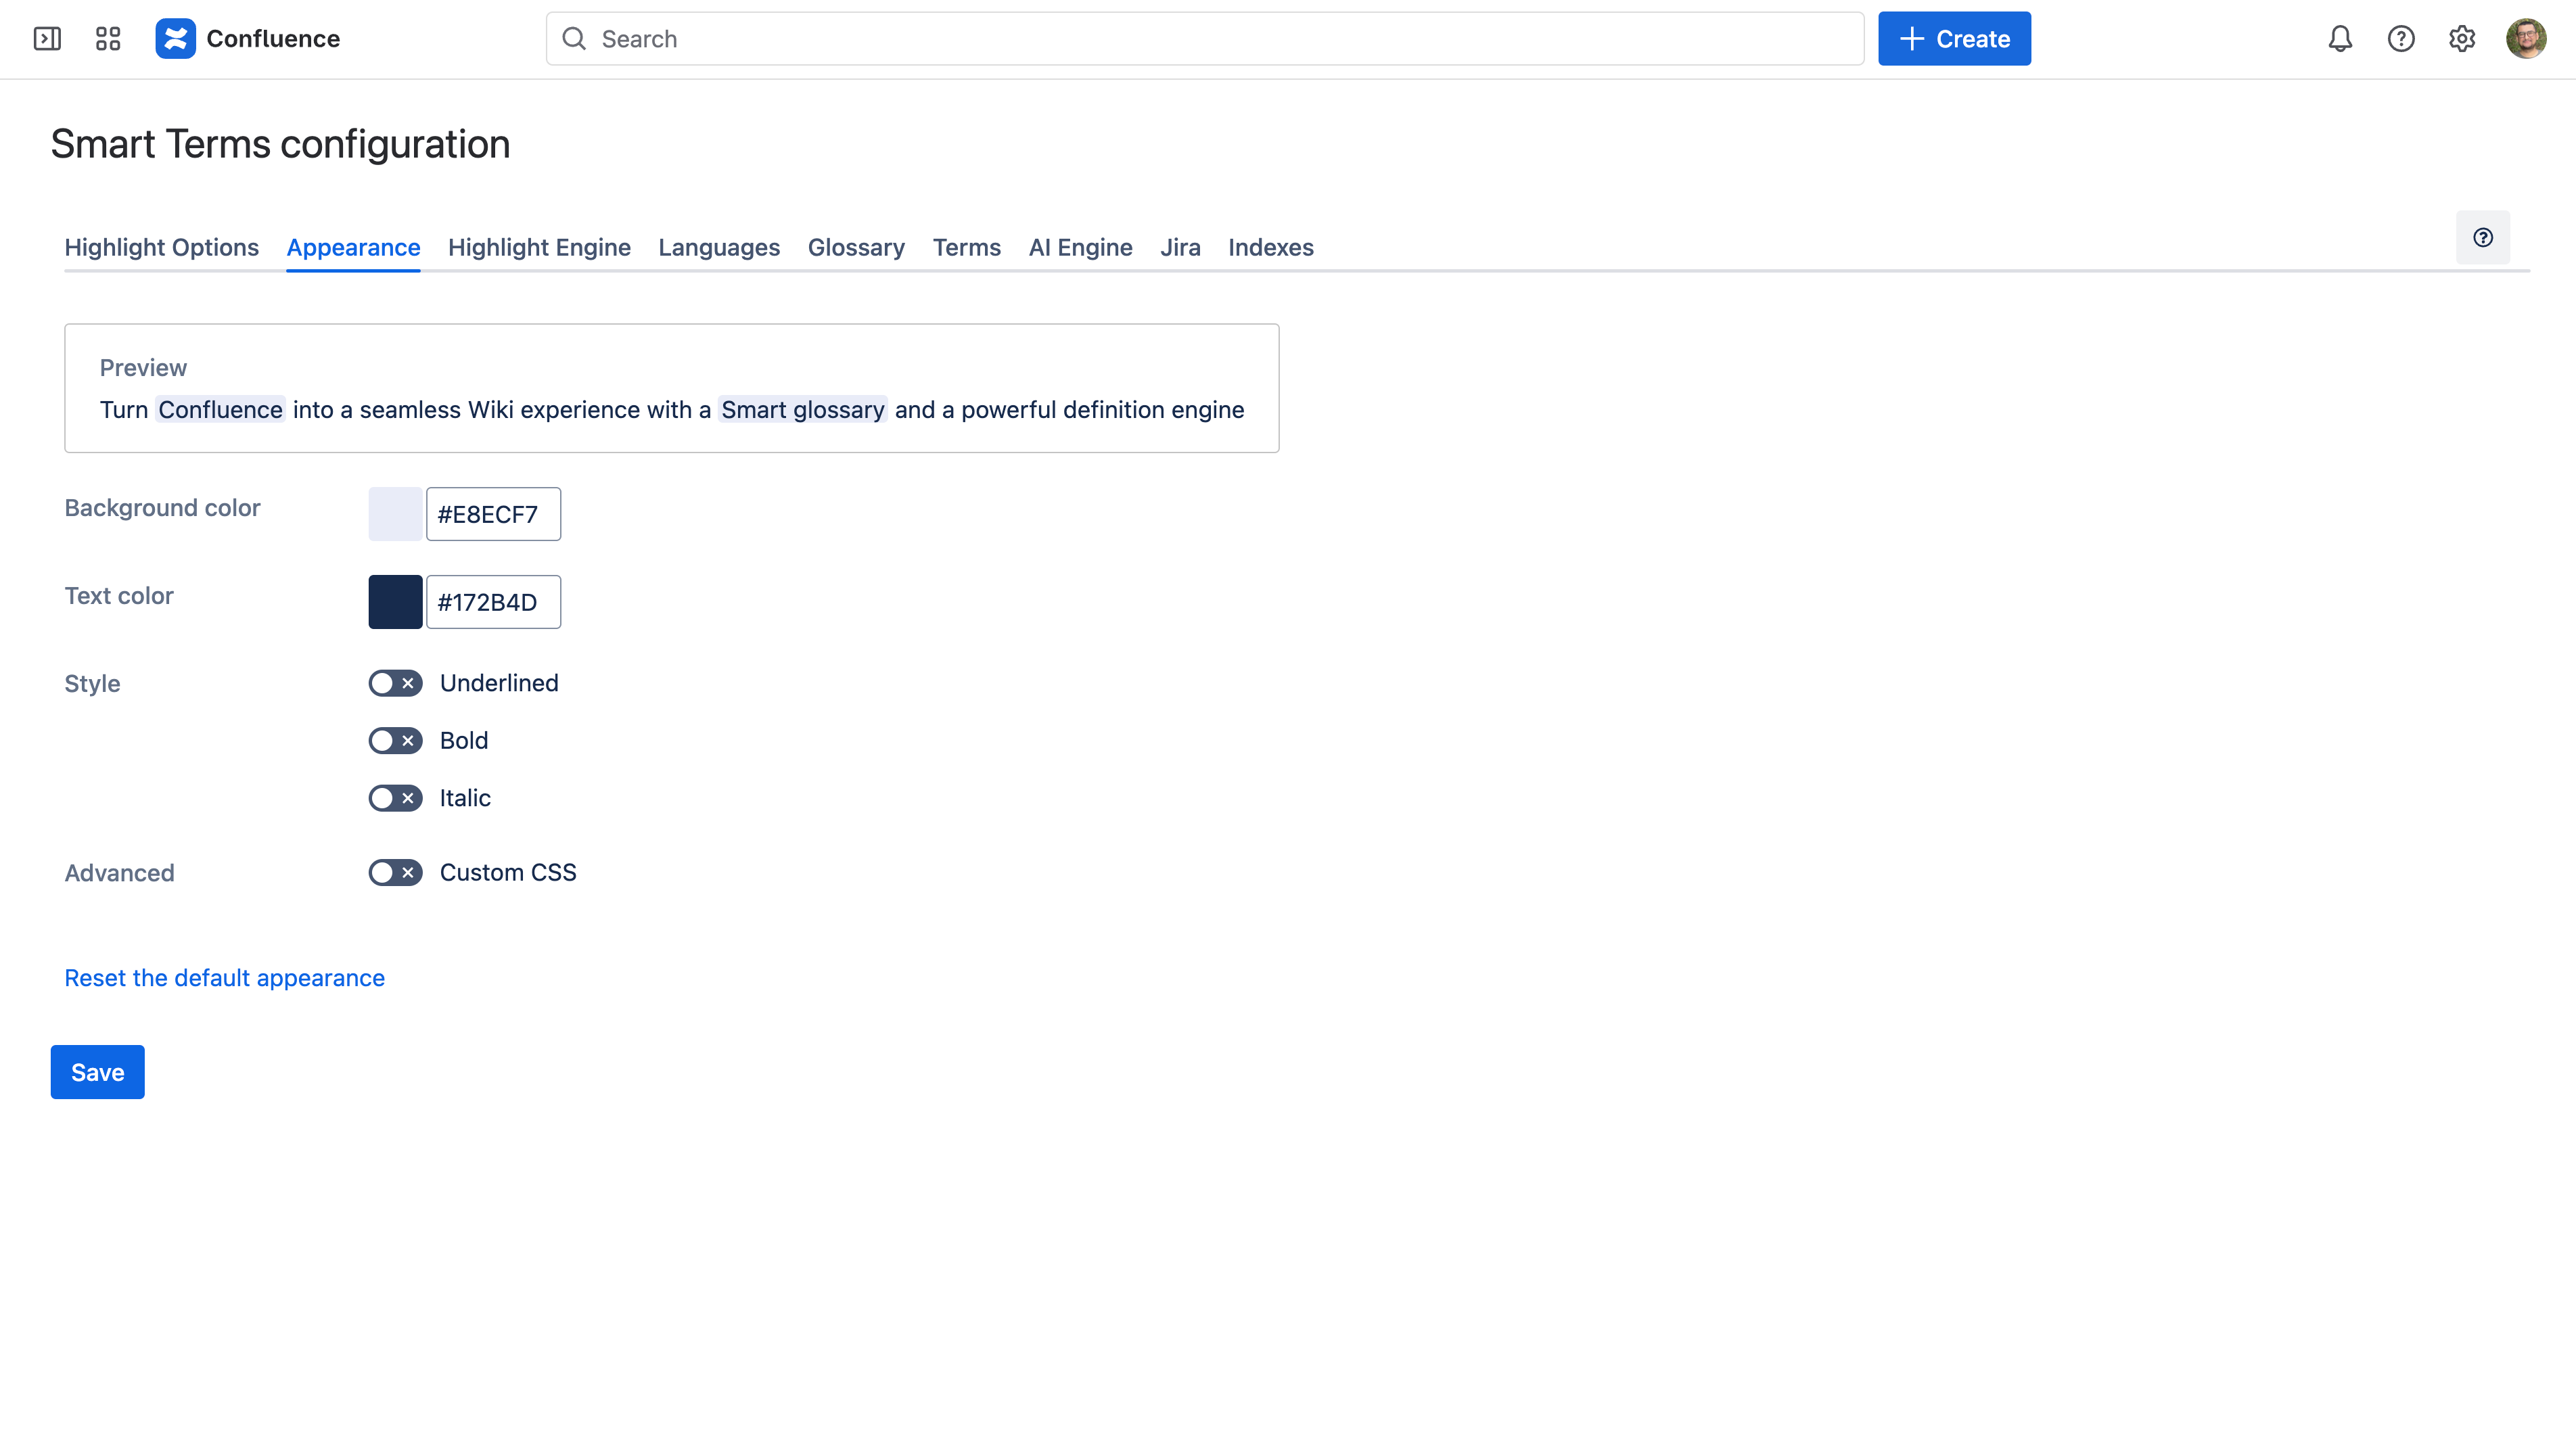The height and width of the screenshot is (1438, 2576).
Task: Toggle the Underlined style switch
Action: coord(395,683)
